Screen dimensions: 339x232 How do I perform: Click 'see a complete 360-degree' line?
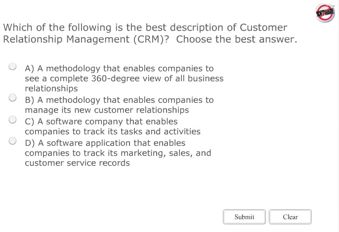(124, 78)
